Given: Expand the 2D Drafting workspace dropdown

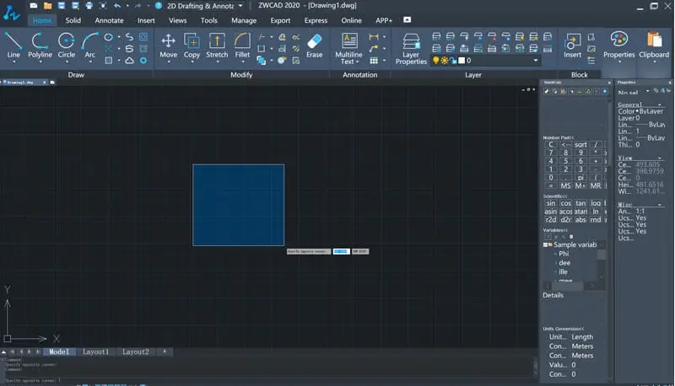Looking at the screenshot, I should [x=240, y=6].
